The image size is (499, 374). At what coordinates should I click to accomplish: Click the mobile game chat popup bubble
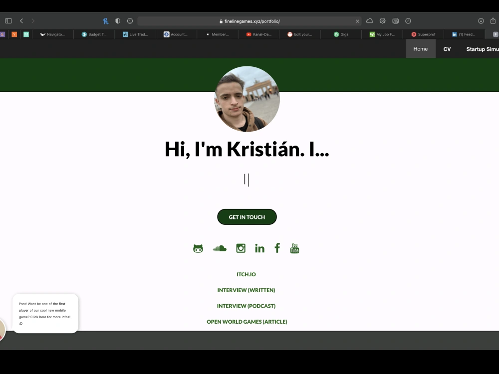(x=45, y=314)
